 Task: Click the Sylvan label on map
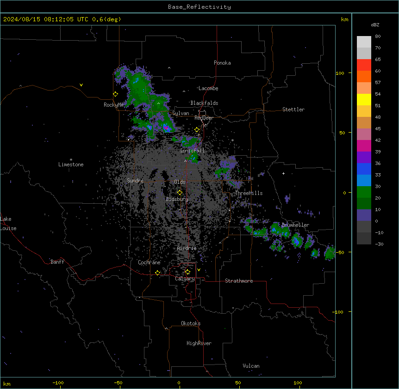(181, 113)
